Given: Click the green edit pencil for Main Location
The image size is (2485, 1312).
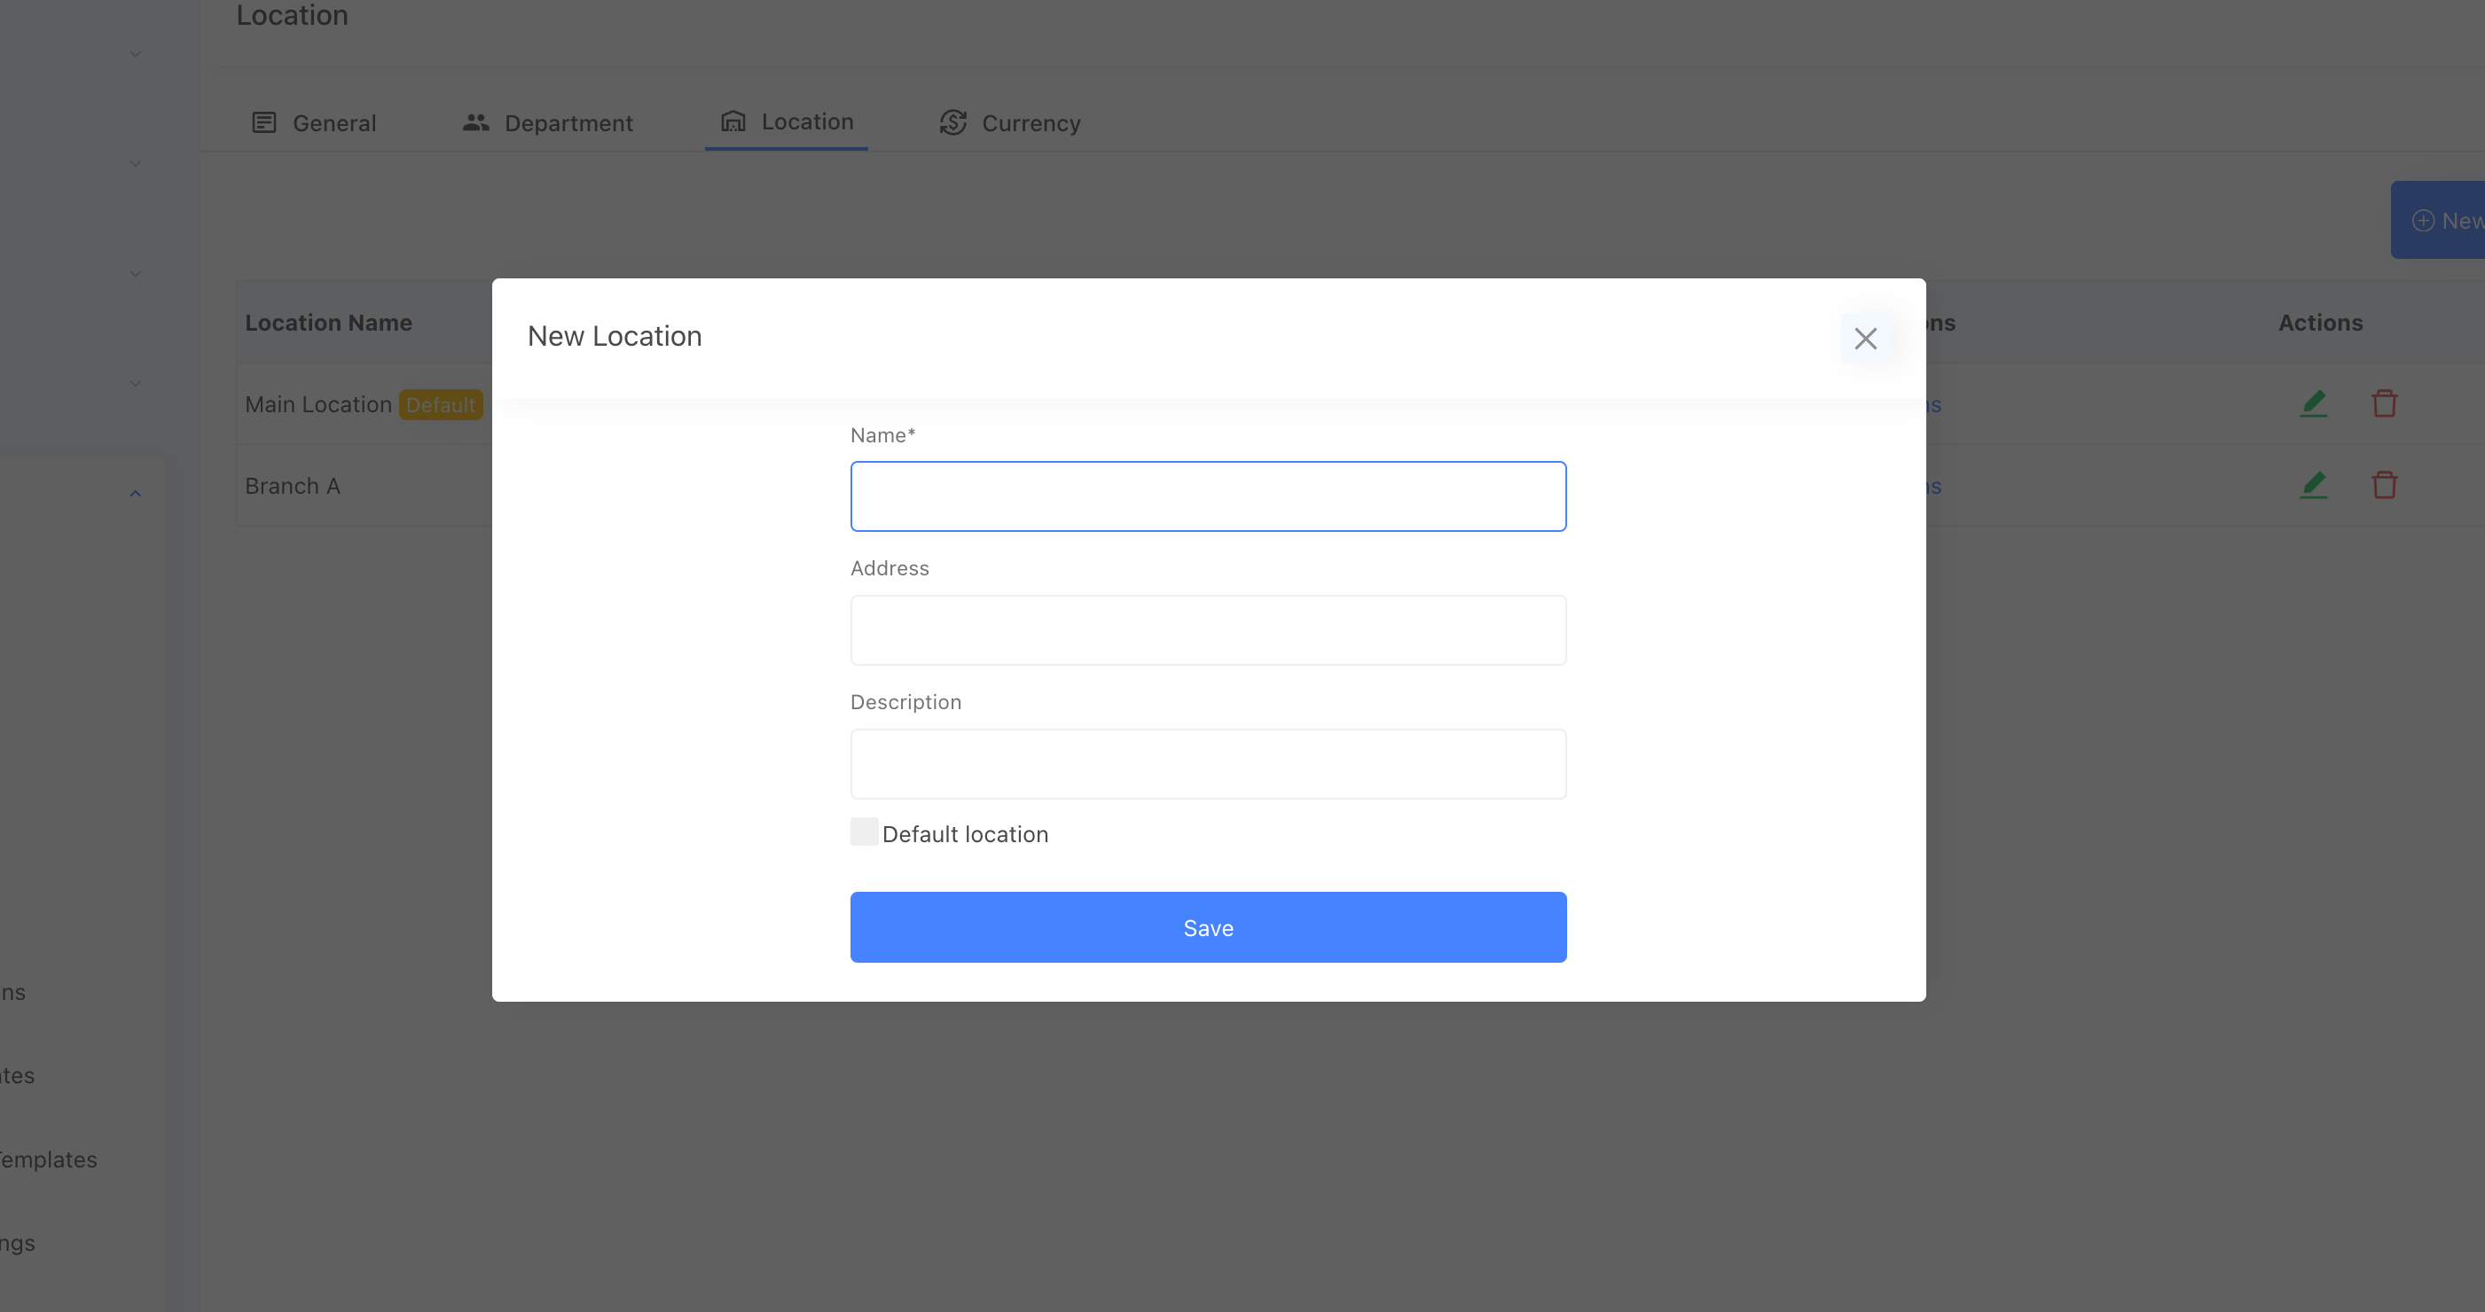Looking at the screenshot, I should [x=2313, y=403].
